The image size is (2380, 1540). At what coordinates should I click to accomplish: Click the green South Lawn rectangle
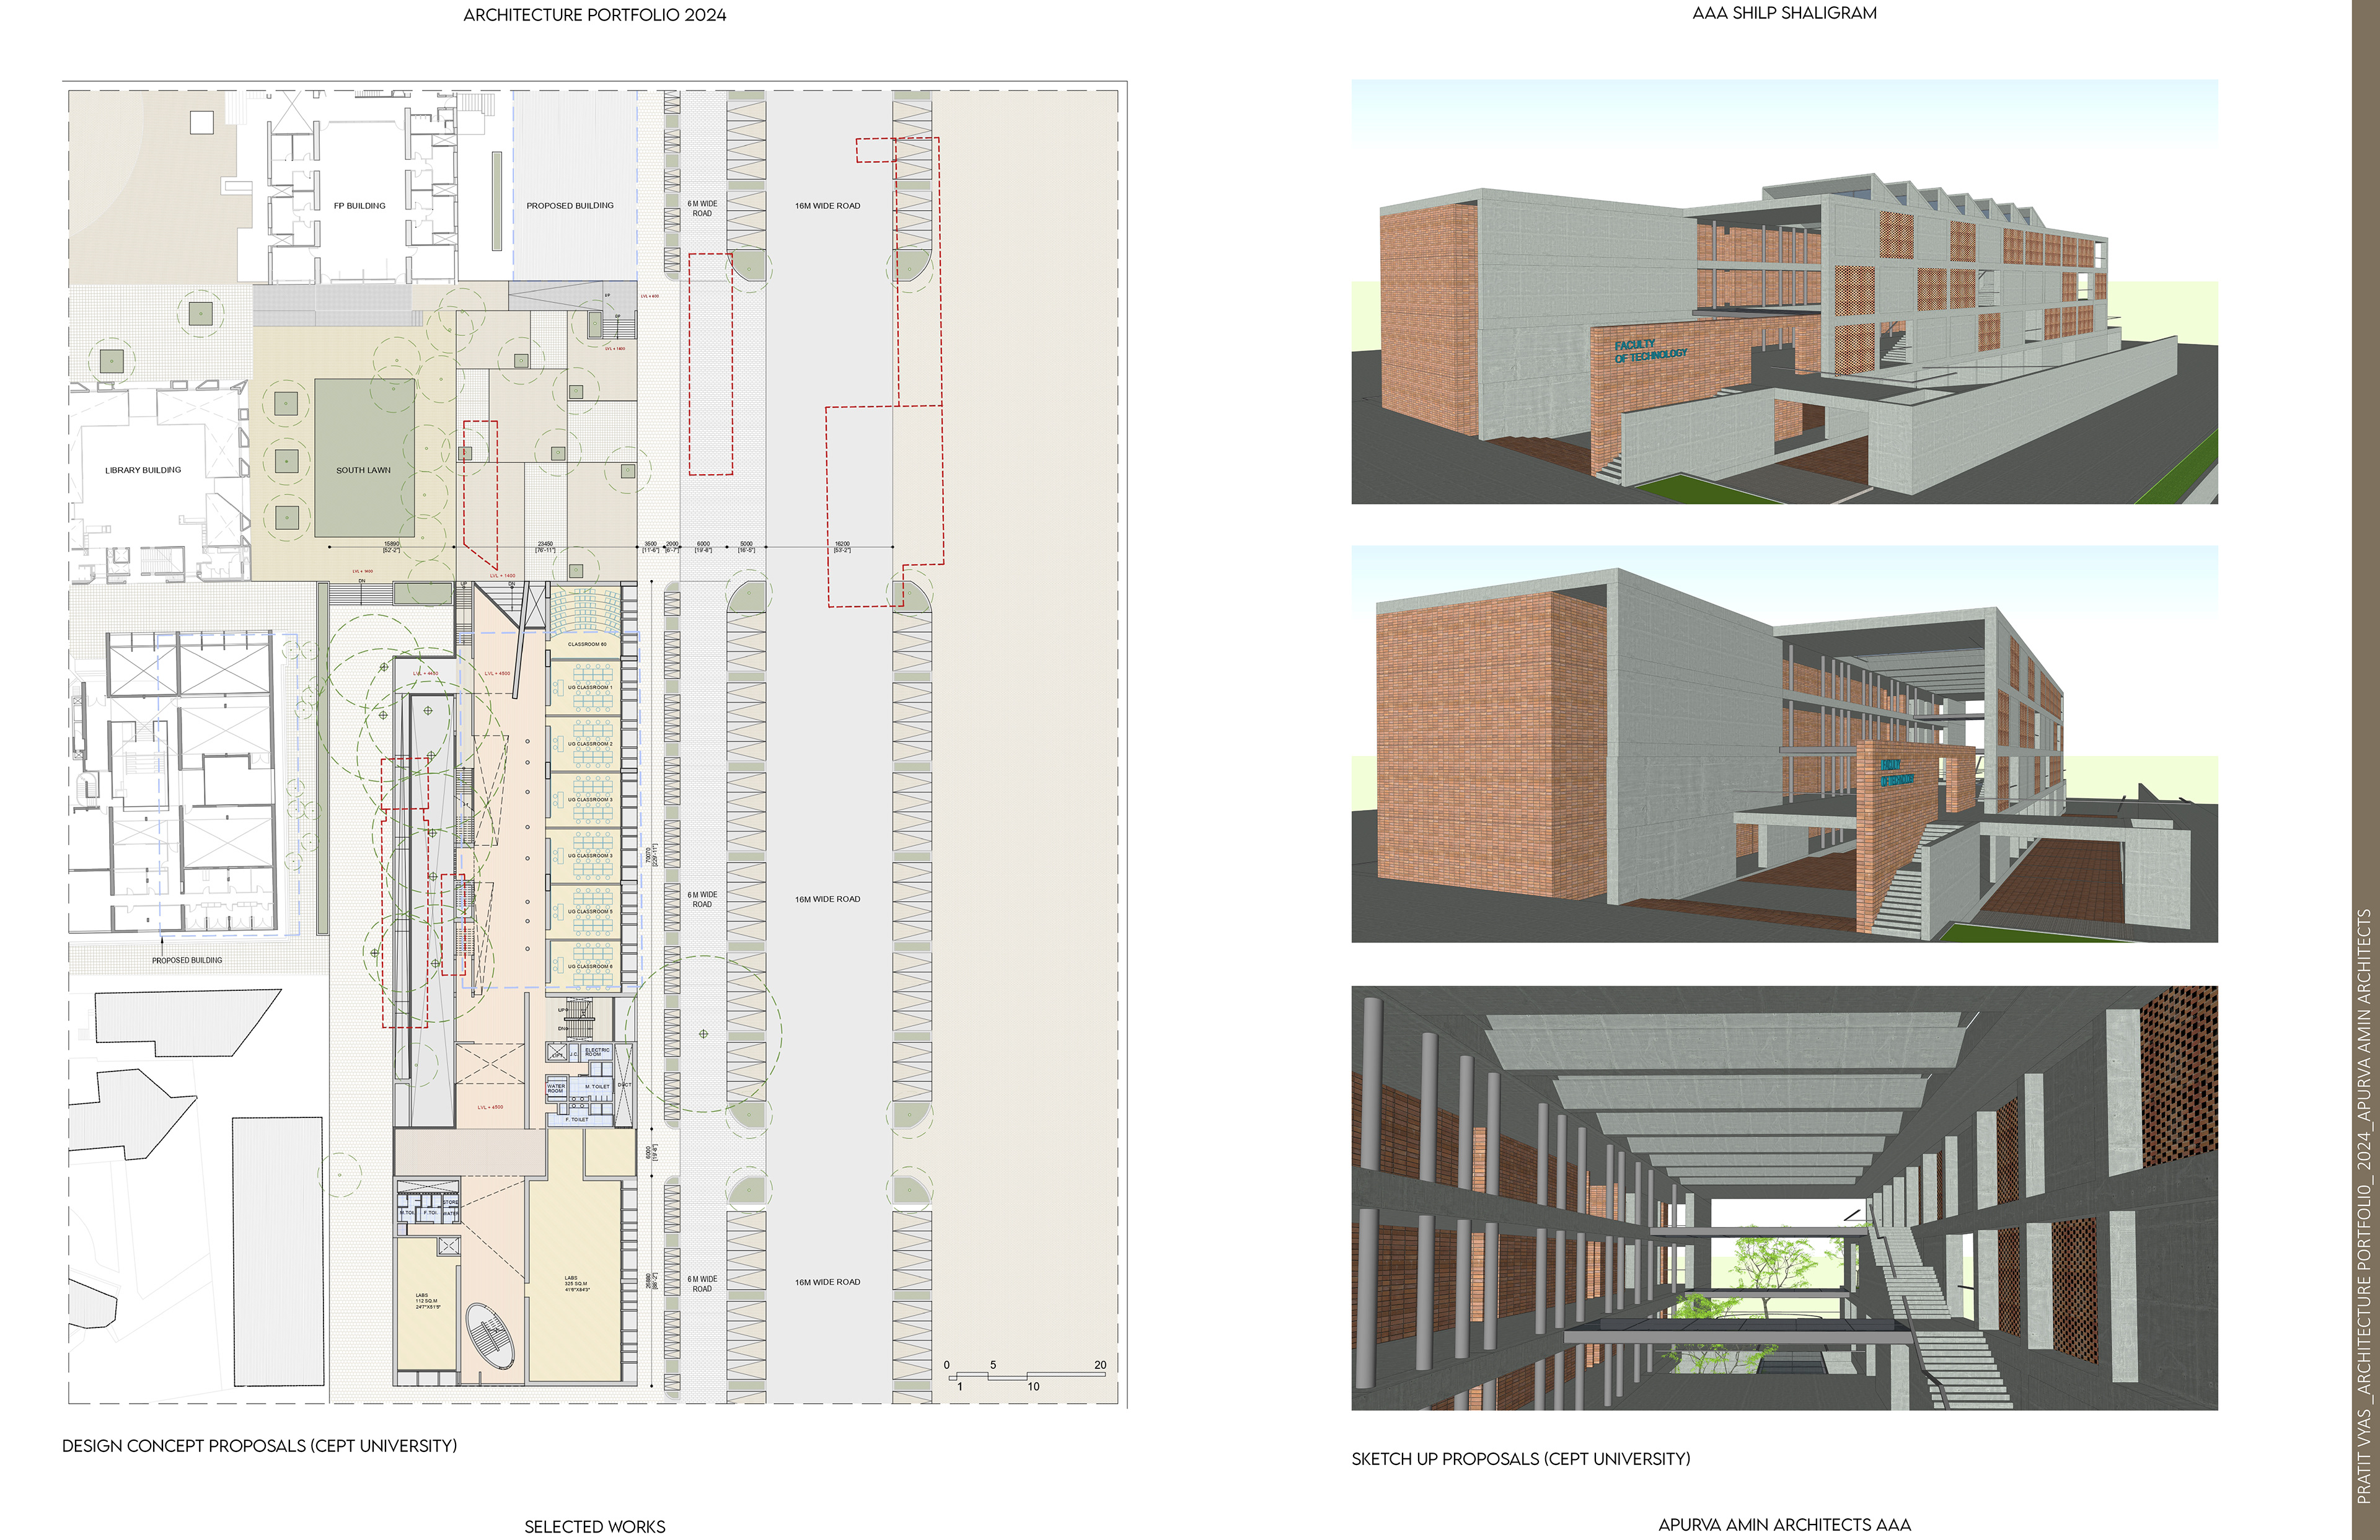click(x=364, y=458)
